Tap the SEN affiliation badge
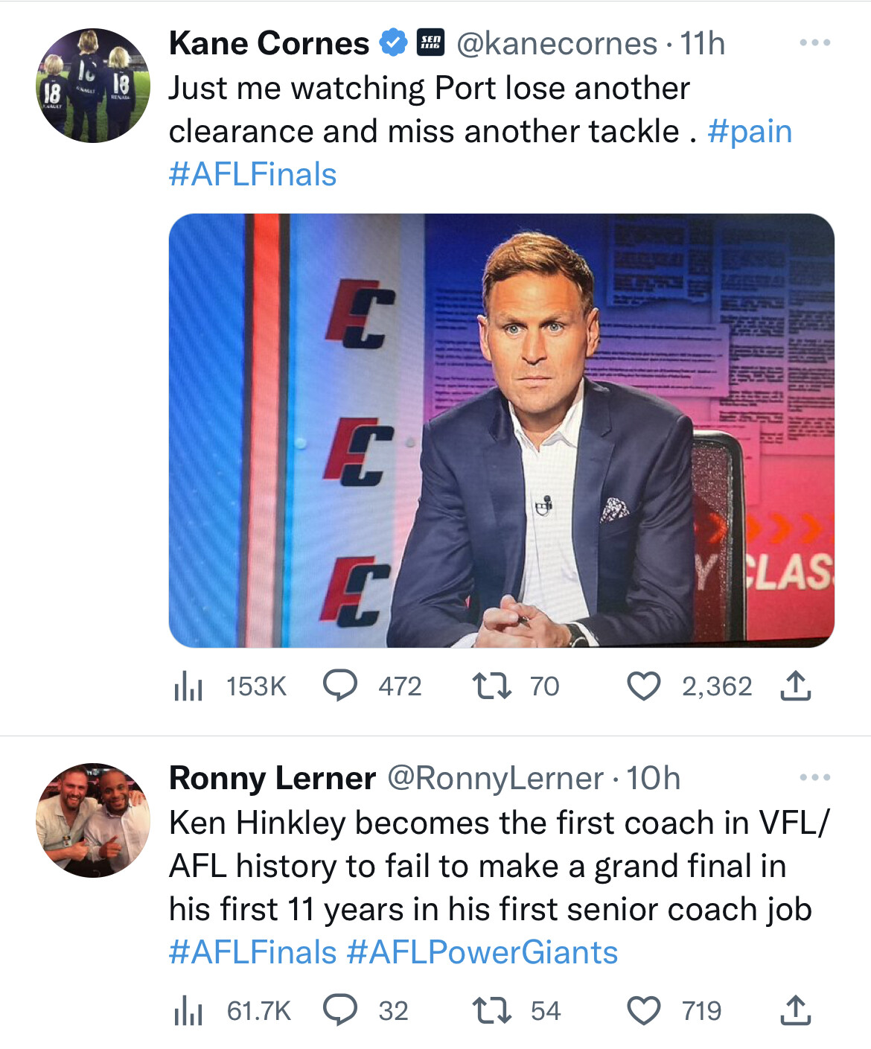Image resolution: width=871 pixels, height=1049 pixels. point(430,42)
